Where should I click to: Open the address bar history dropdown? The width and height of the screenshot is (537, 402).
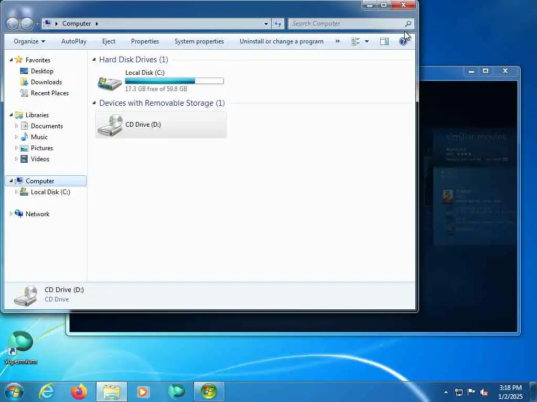pyautogui.click(x=266, y=24)
